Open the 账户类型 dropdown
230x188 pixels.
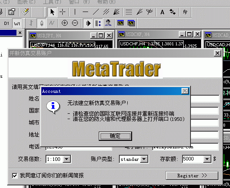coord(144,159)
